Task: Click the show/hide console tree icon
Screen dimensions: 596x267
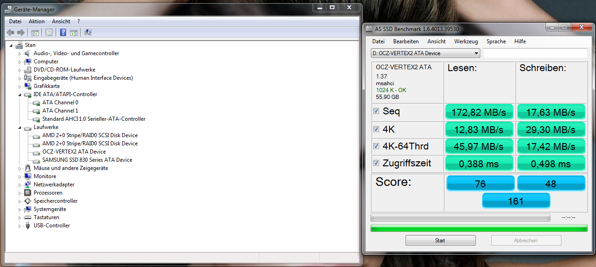Action: click(35, 32)
